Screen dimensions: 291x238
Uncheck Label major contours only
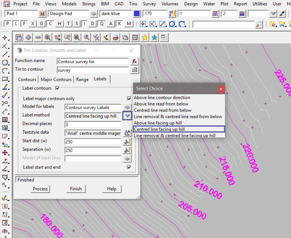coord(129,99)
